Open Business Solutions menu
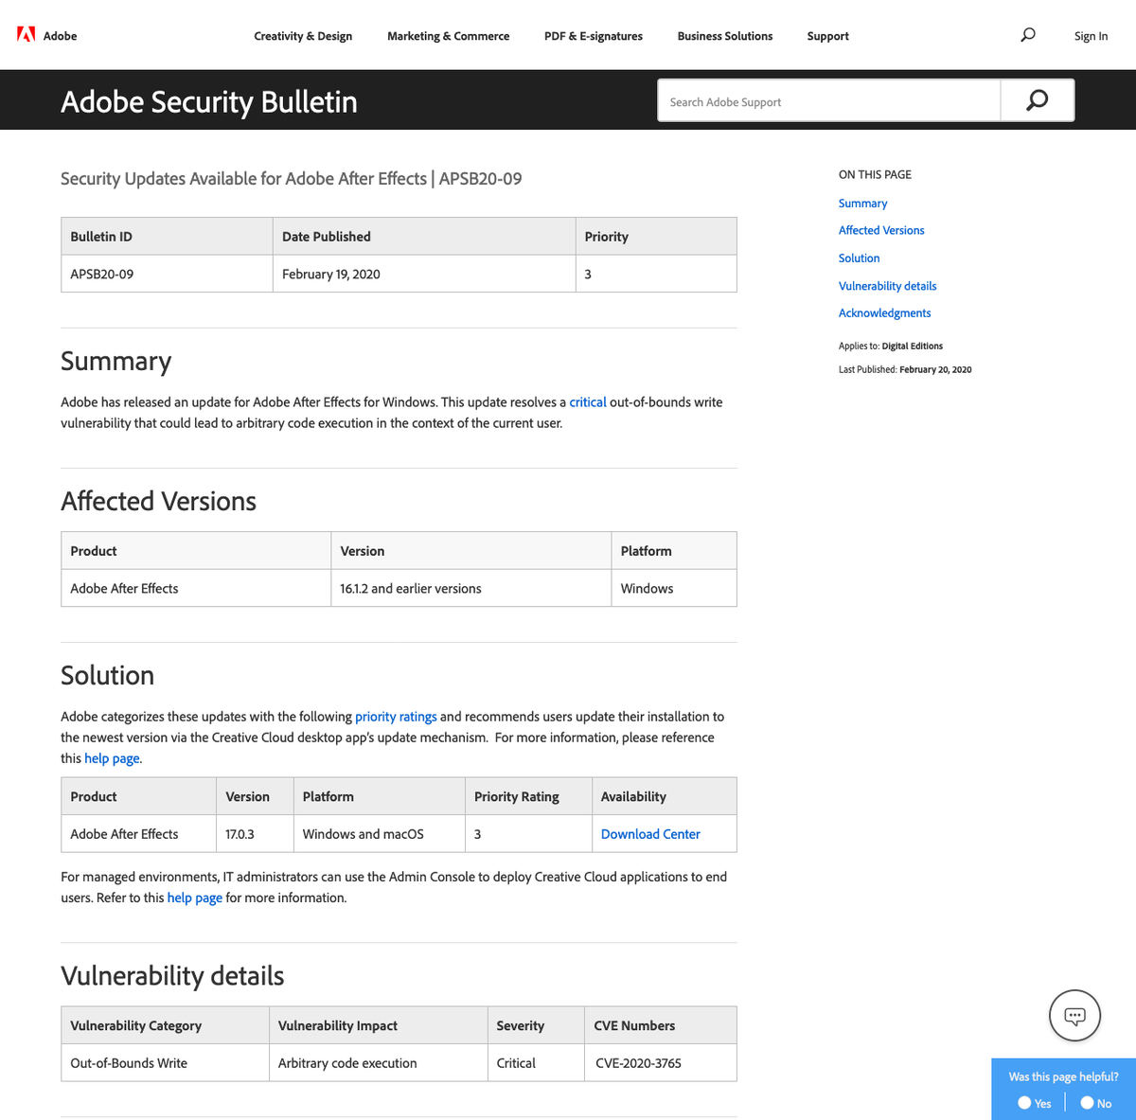1136x1120 pixels. point(725,36)
